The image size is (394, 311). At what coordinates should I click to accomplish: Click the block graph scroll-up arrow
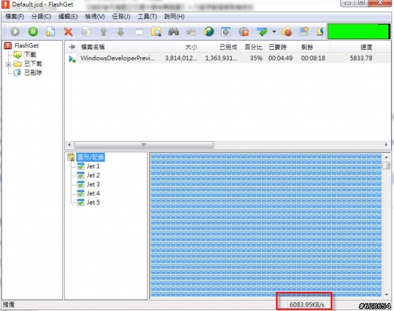click(x=387, y=157)
